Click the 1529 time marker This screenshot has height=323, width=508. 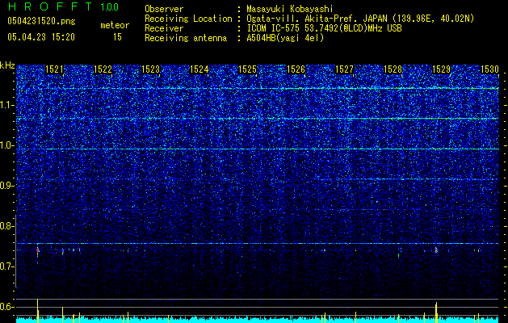pos(441,69)
